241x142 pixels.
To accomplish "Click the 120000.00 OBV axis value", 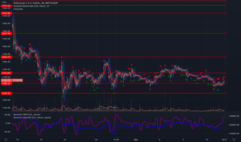I will pos(234,125).
